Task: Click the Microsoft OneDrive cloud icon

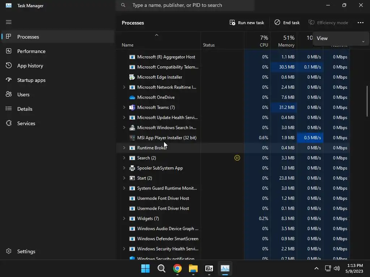Action: pos(132,97)
